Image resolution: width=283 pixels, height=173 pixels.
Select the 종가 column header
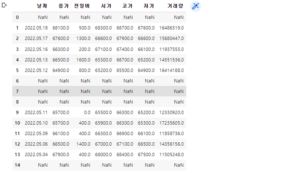(63, 6)
